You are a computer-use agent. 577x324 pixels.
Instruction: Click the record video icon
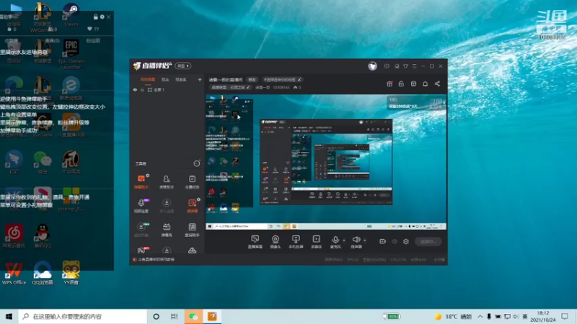click(382, 241)
